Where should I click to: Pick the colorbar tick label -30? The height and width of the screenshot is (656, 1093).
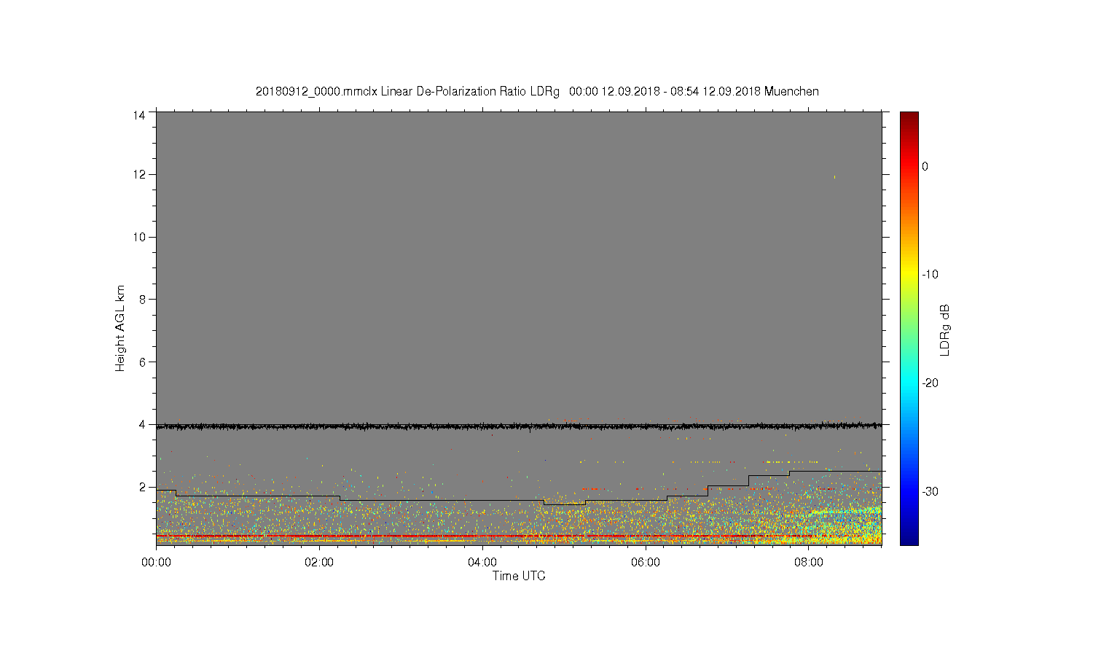[x=930, y=492]
